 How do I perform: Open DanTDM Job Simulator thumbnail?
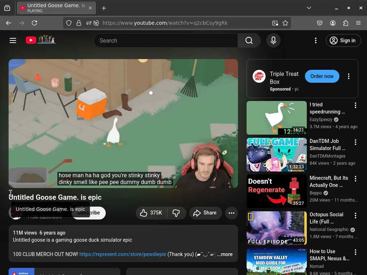(276, 155)
